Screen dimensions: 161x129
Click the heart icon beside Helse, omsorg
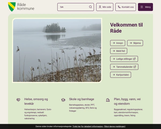[x=18, y=100]
